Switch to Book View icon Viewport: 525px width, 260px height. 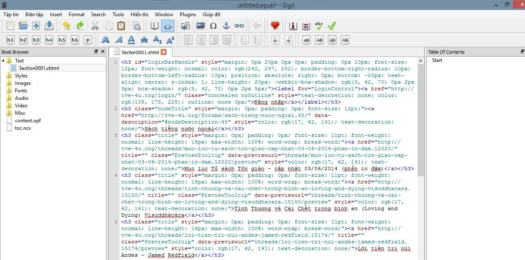[x=154, y=26]
